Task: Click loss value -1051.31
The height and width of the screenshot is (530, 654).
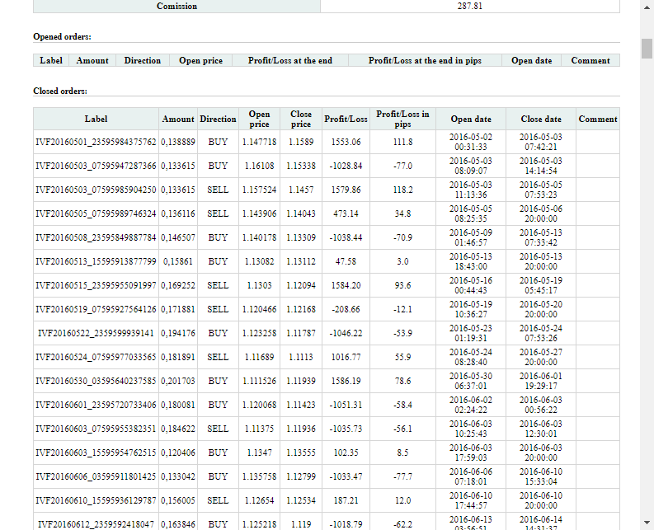Action: [x=346, y=405]
